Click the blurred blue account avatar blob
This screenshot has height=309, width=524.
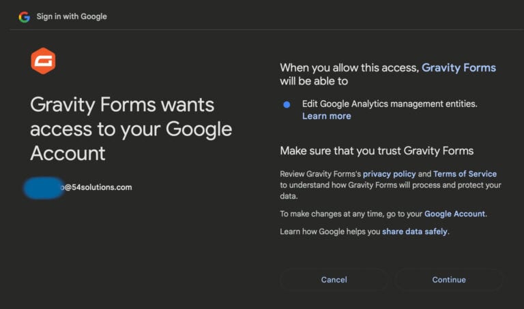point(44,188)
